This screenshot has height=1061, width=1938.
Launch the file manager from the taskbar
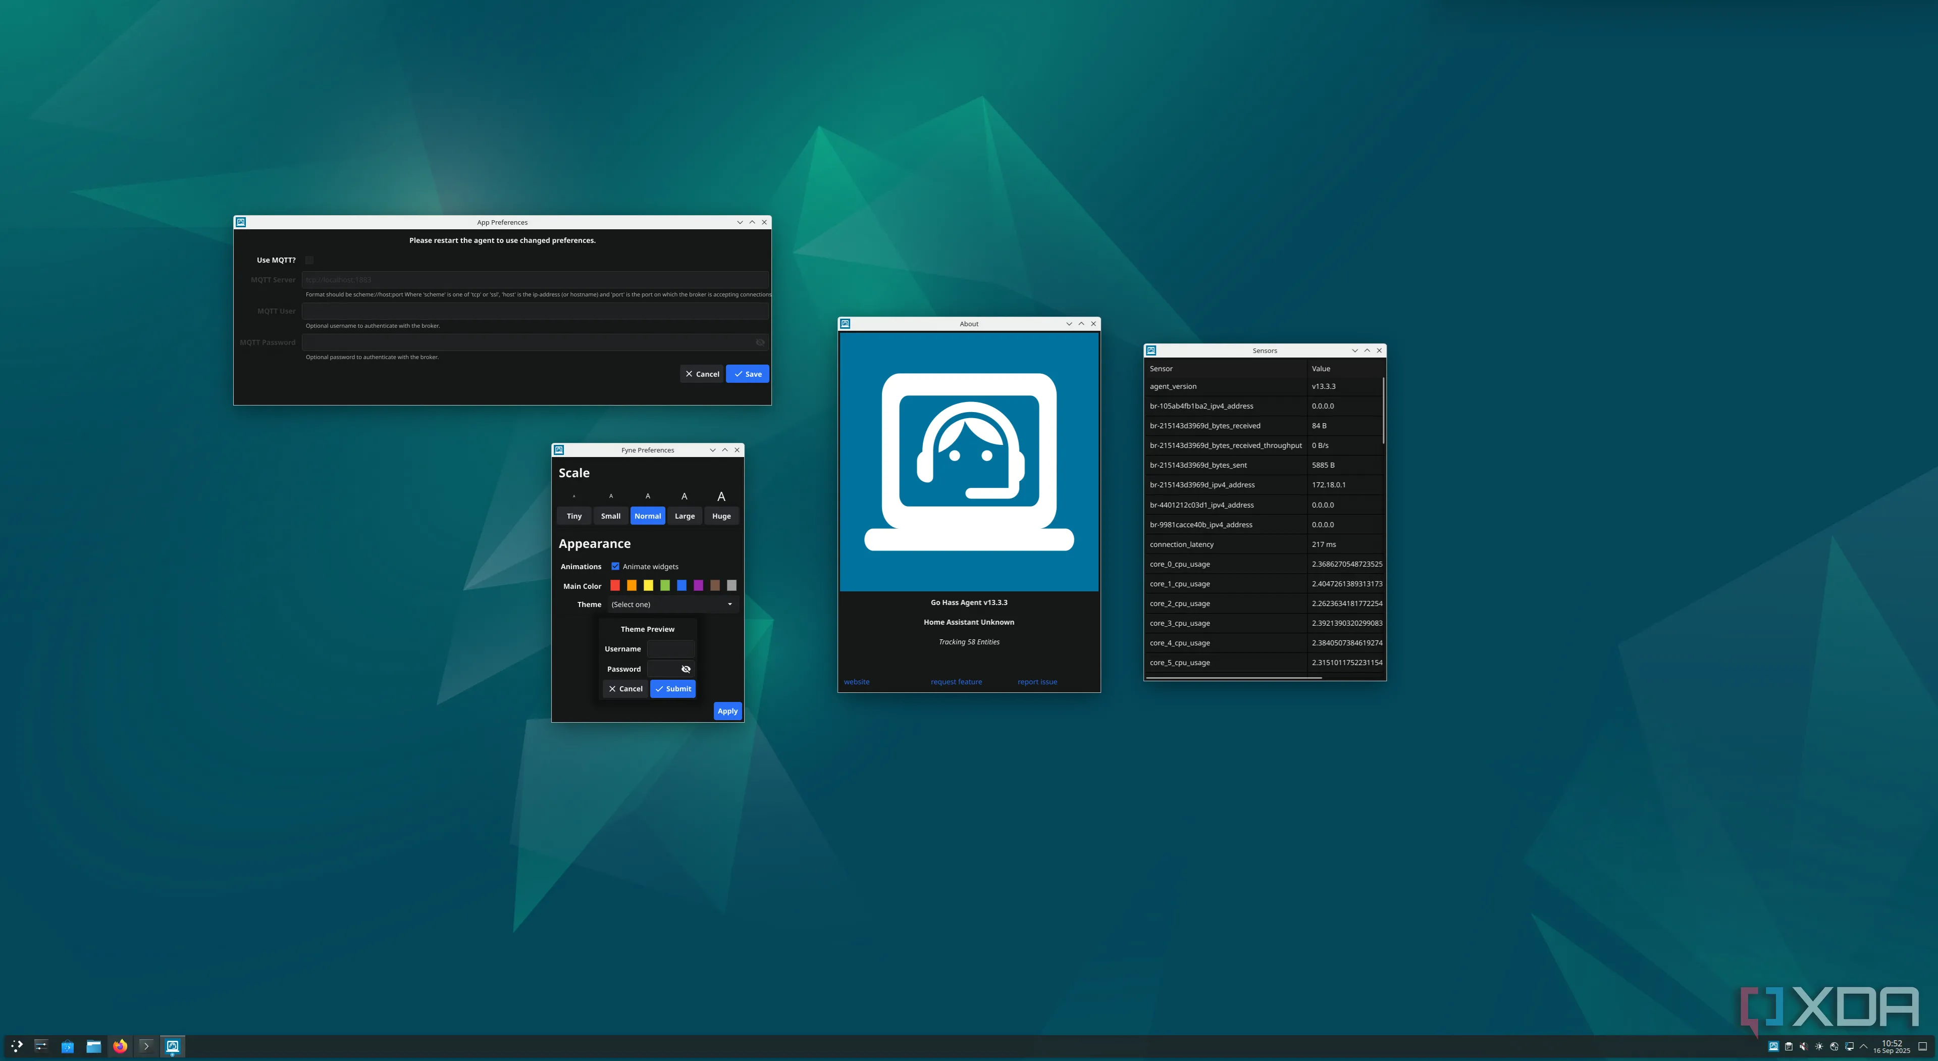(x=94, y=1046)
